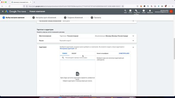Go forward with browser forward arrow
Image resolution: width=175 pixels, height=98 pixels.
coord(6,6)
